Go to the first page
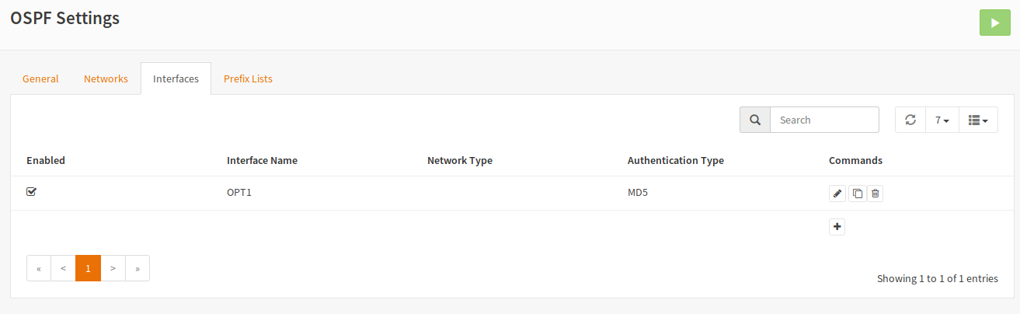The height and width of the screenshot is (314, 1020). [x=39, y=268]
